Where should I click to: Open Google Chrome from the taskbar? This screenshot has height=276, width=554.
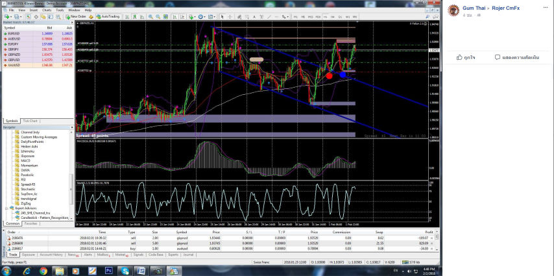[43, 271]
